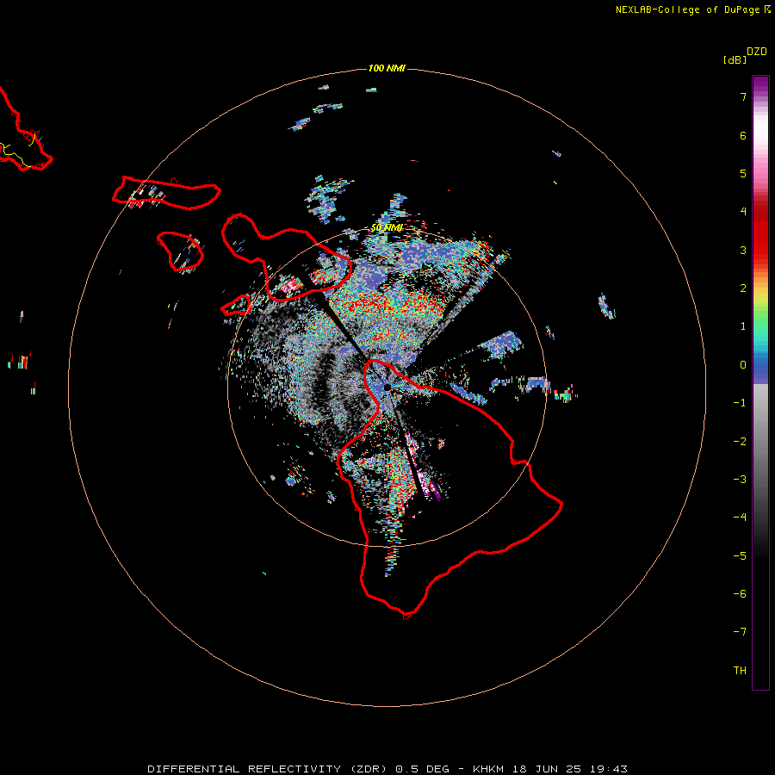Click the KHKM radar site dot at center

(388, 387)
